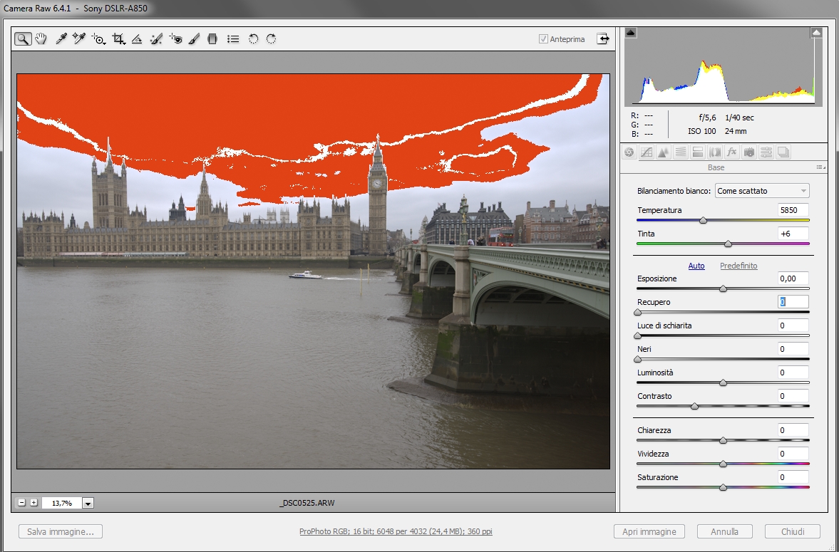Toggle shadow clipping warning in histogram
This screenshot has width=839, height=552.
click(631, 33)
